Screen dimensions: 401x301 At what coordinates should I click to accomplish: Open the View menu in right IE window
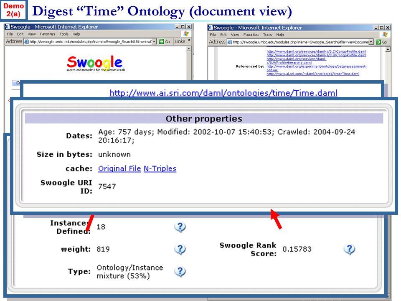pyautogui.click(x=235, y=35)
